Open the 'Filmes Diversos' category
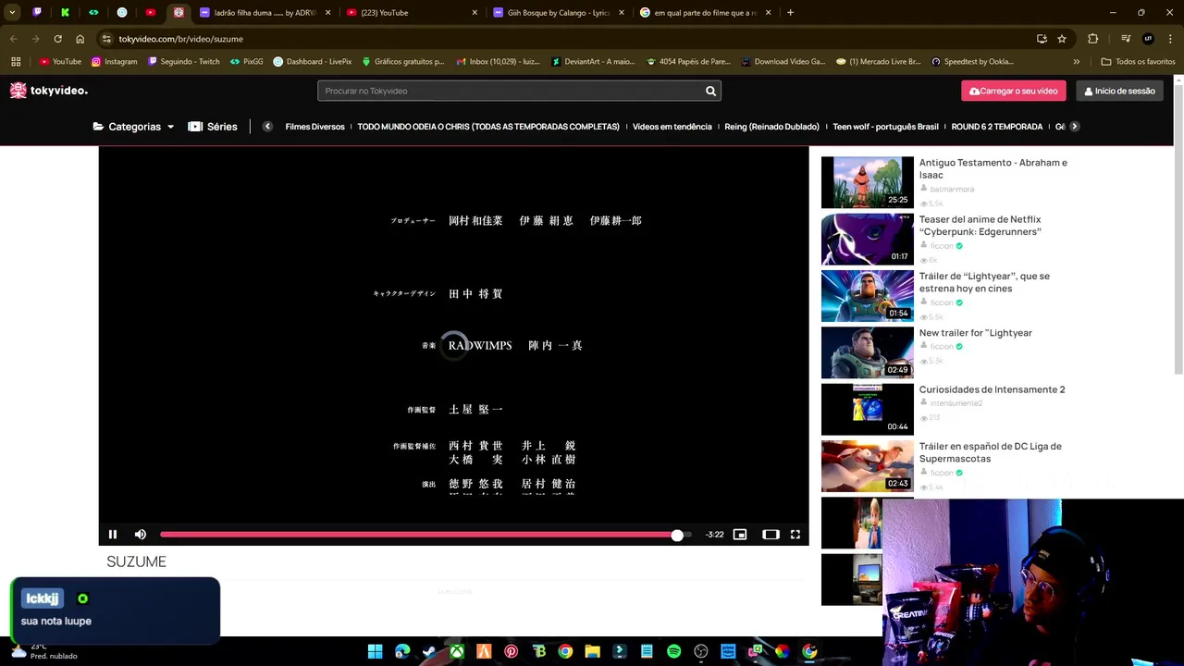This screenshot has width=1184, height=666. point(314,127)
